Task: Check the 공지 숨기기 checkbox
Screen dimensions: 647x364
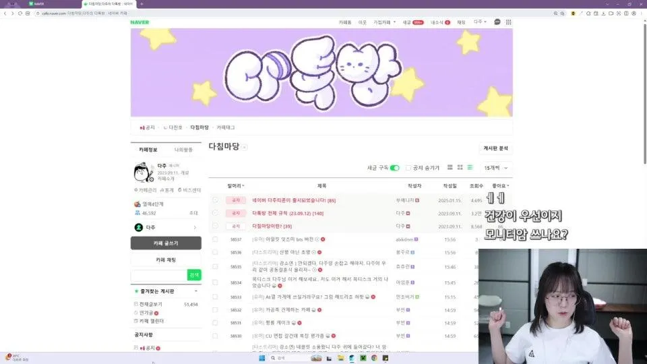Action: point(408,168)
